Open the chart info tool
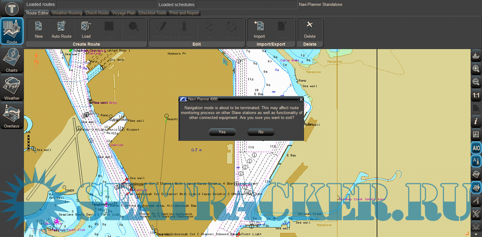 pyautogui.click(x=476, y=121)
